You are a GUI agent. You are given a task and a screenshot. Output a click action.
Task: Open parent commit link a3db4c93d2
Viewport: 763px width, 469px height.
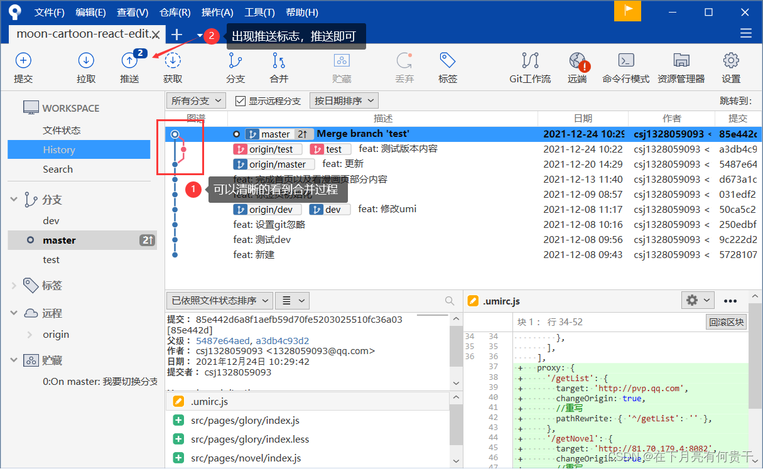coord(283,340)
